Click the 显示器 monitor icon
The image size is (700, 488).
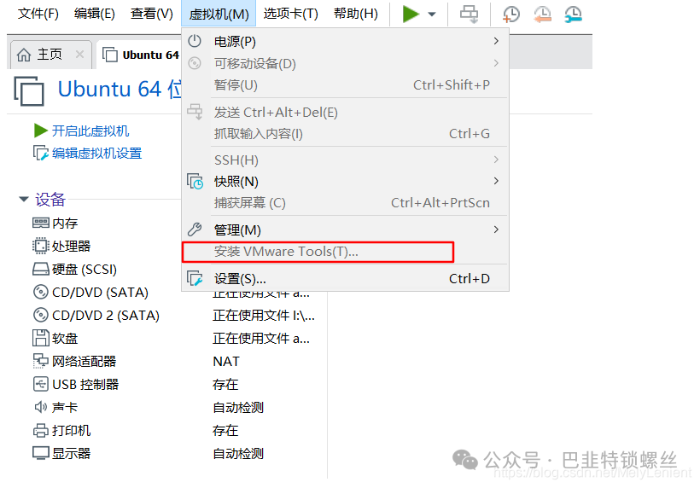click(41, 453)
